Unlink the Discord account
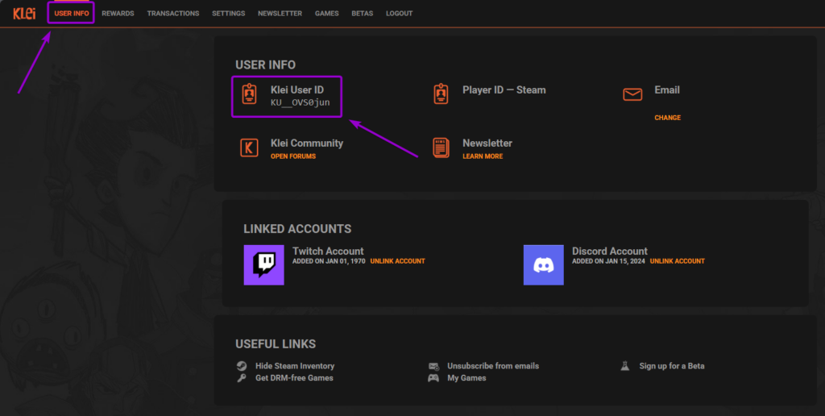 pyautogui.click(x=677, y=261)
